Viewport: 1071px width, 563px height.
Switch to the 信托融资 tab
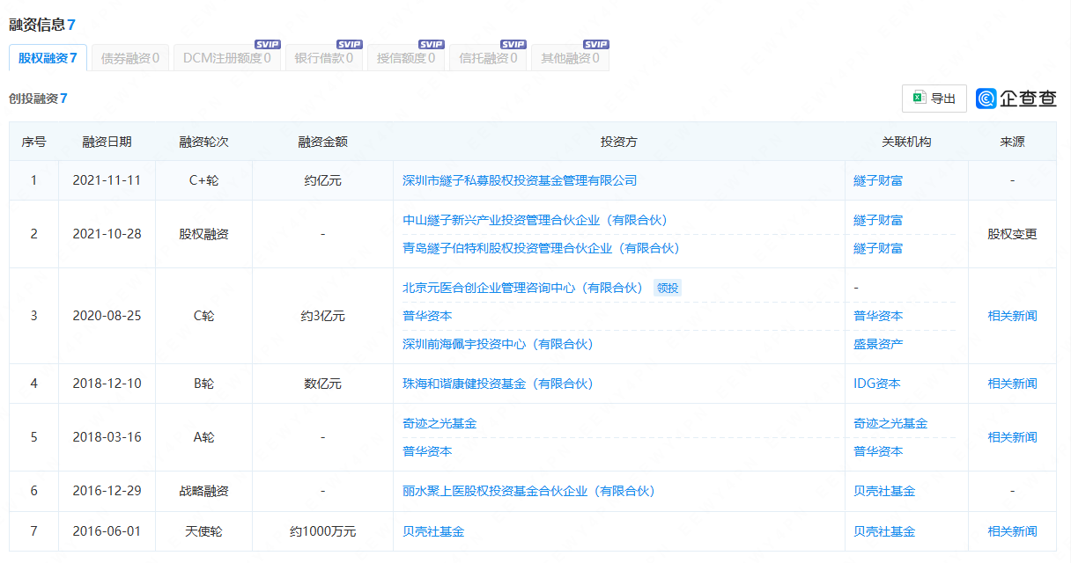[488, 59]
